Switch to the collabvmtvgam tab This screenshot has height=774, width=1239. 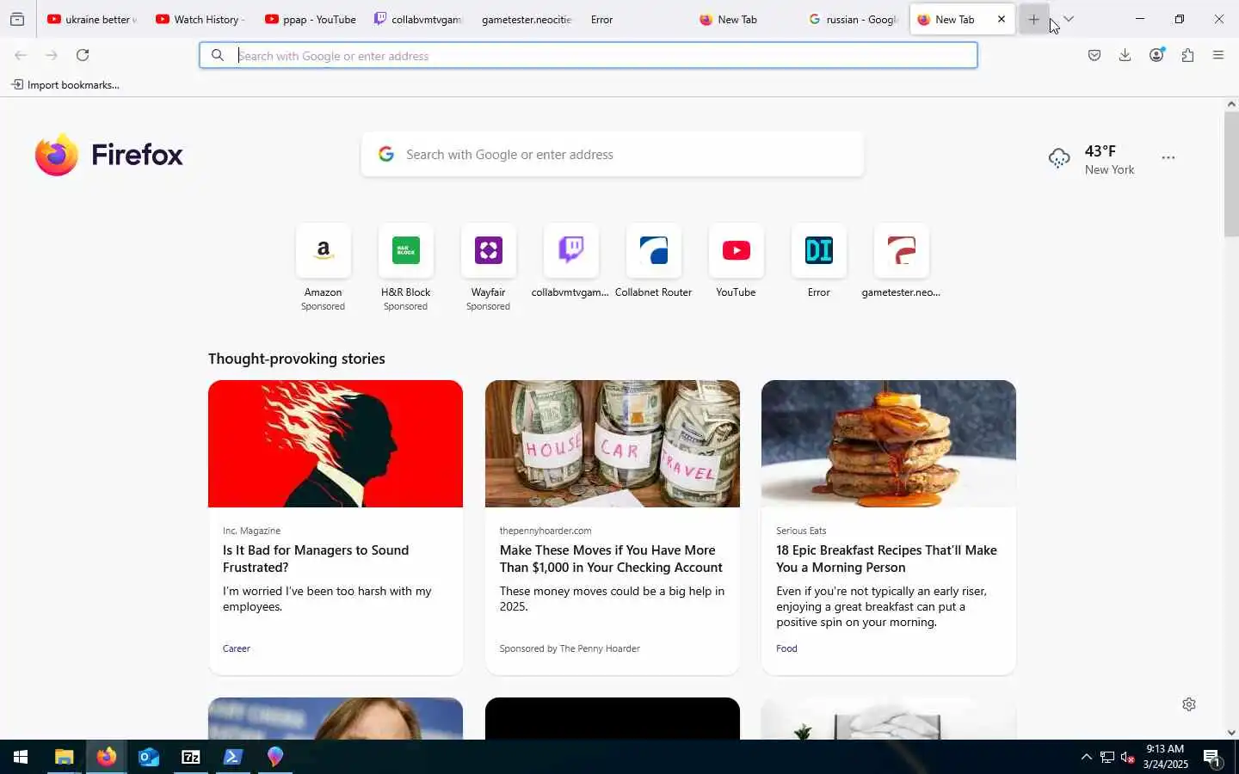coord(418,19)
